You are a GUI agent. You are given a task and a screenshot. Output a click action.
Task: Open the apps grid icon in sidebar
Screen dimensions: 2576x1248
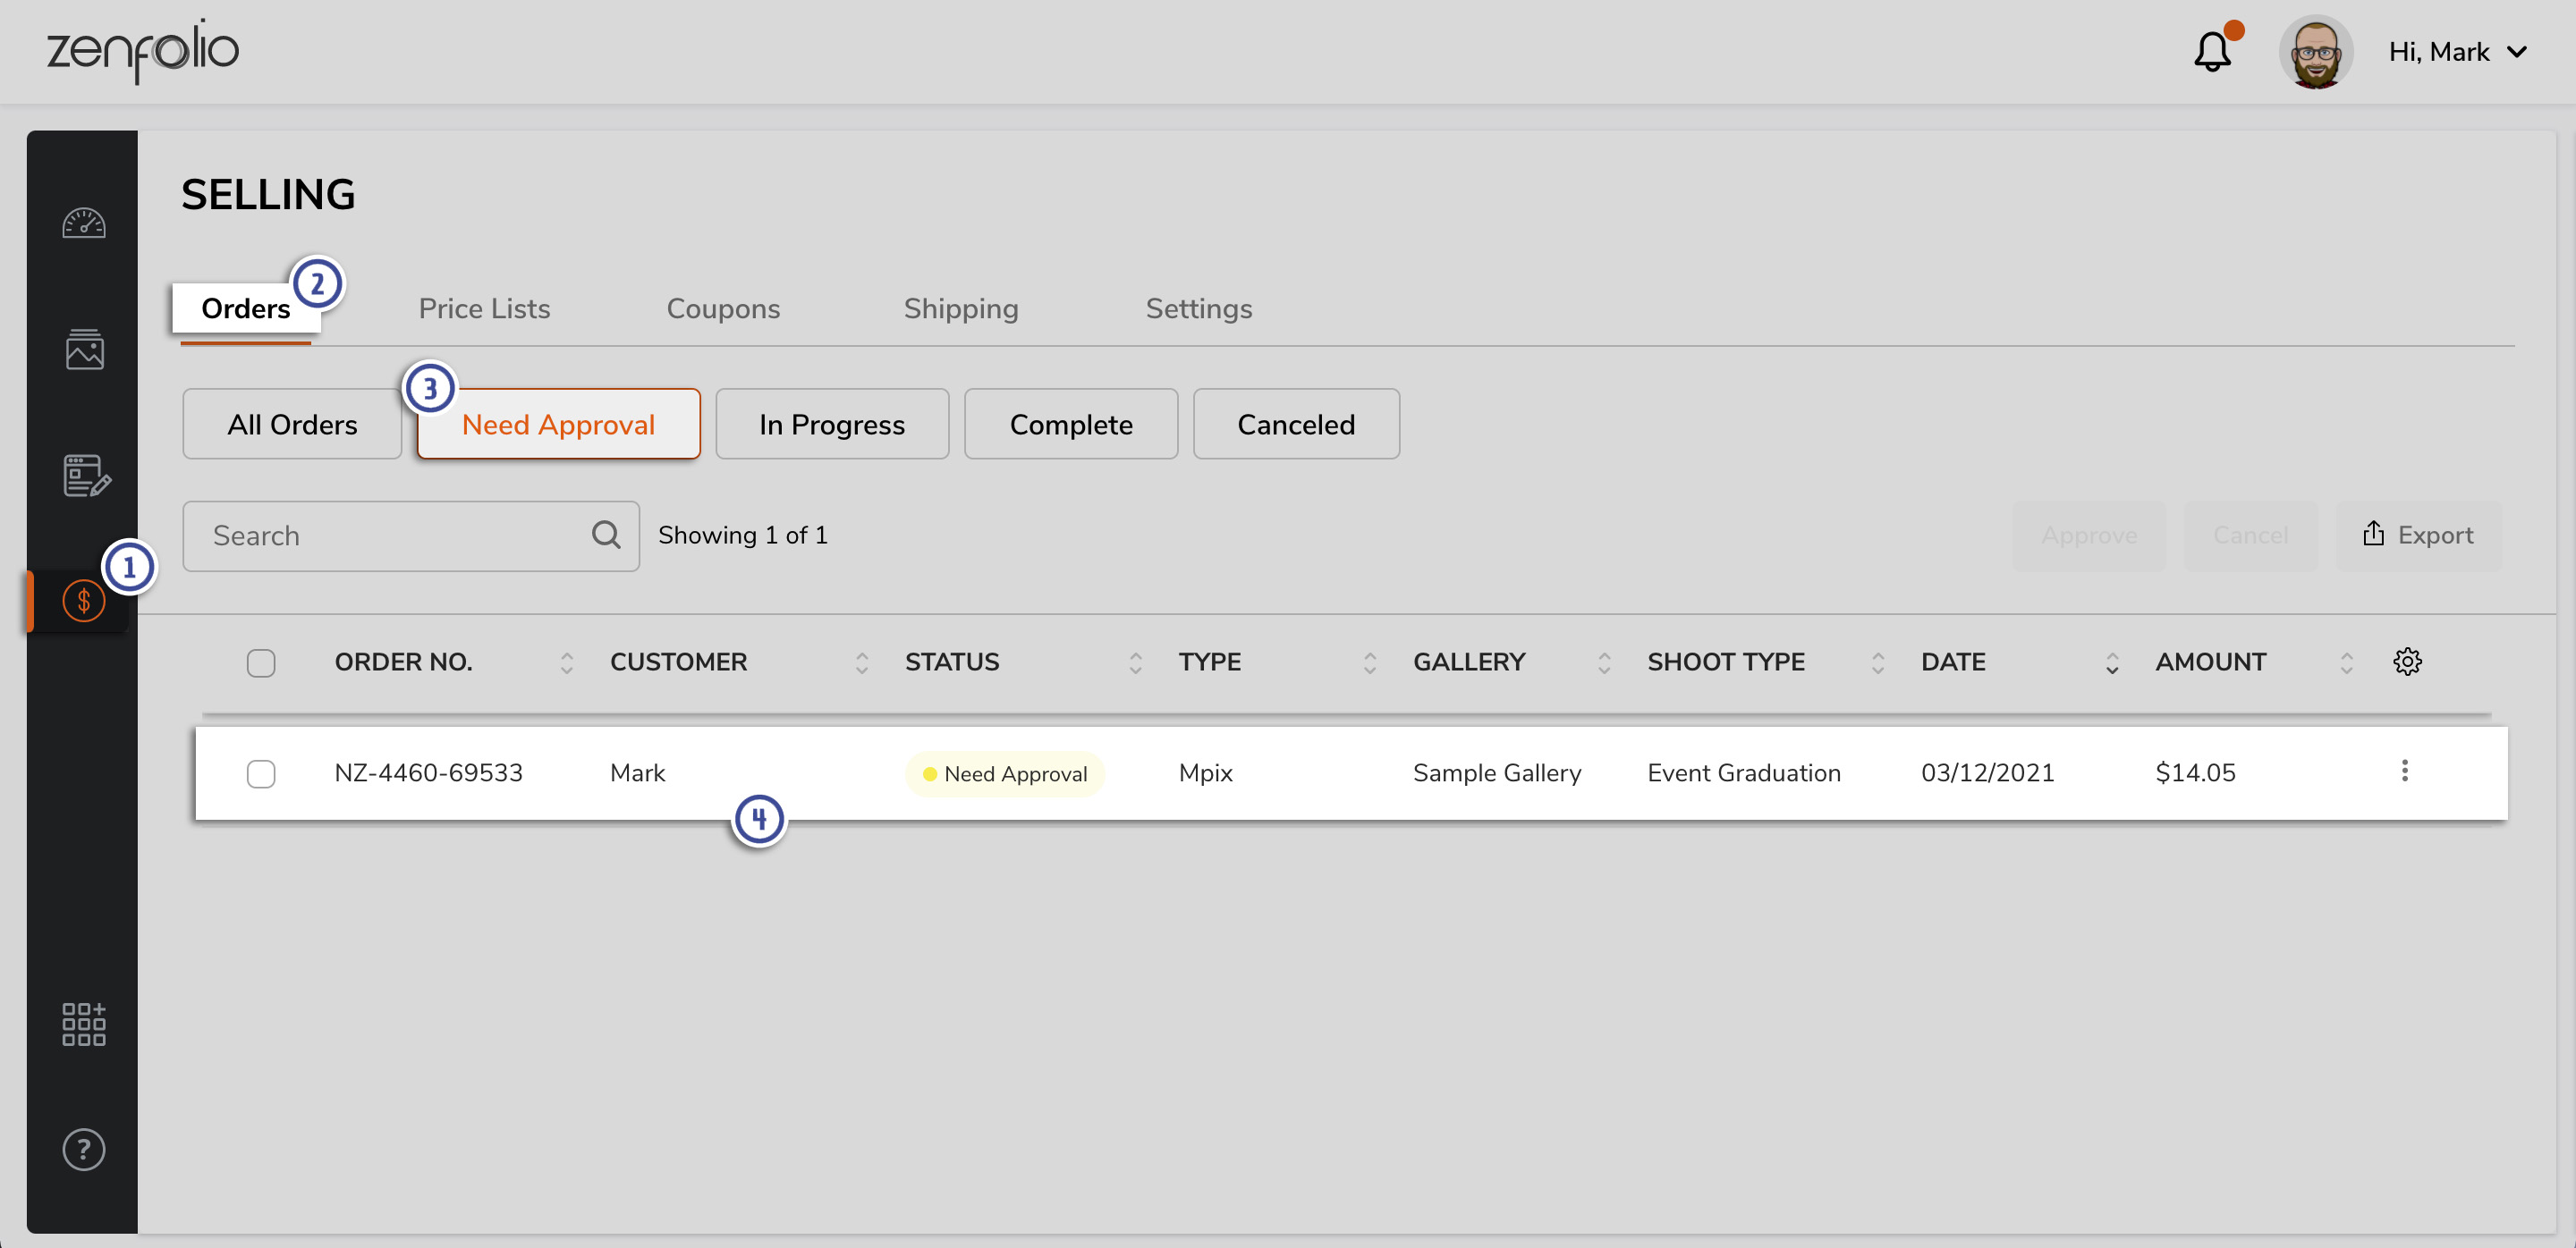pos(84,1025)
